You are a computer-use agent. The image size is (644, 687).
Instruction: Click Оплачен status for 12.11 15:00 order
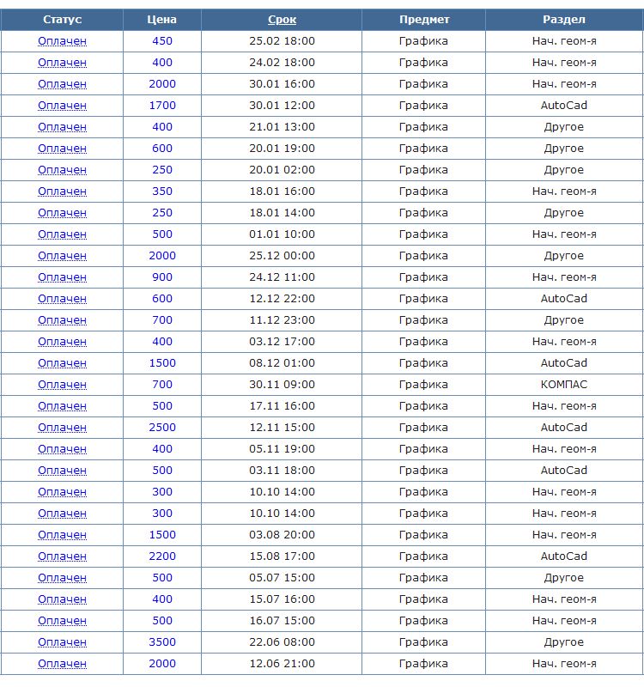[x=62, y=428]
